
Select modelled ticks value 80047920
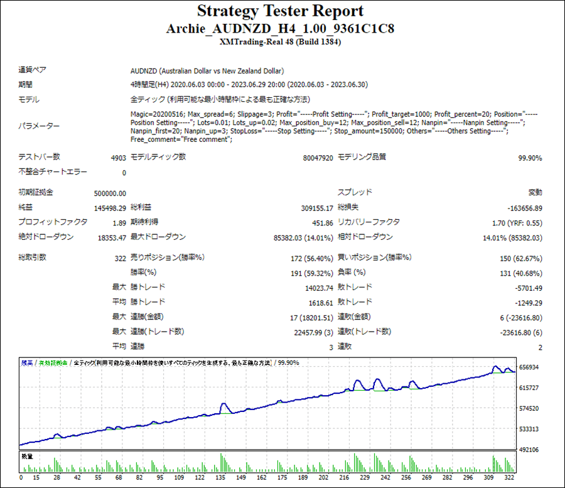[318, 158]
